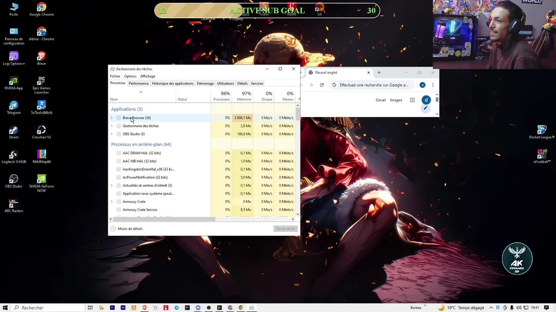Image resolution: width=556 pixels, height=312 pixels.
Task: Open the Images link in Chrome
Action: pyautogui.click(x=396, y=100)
